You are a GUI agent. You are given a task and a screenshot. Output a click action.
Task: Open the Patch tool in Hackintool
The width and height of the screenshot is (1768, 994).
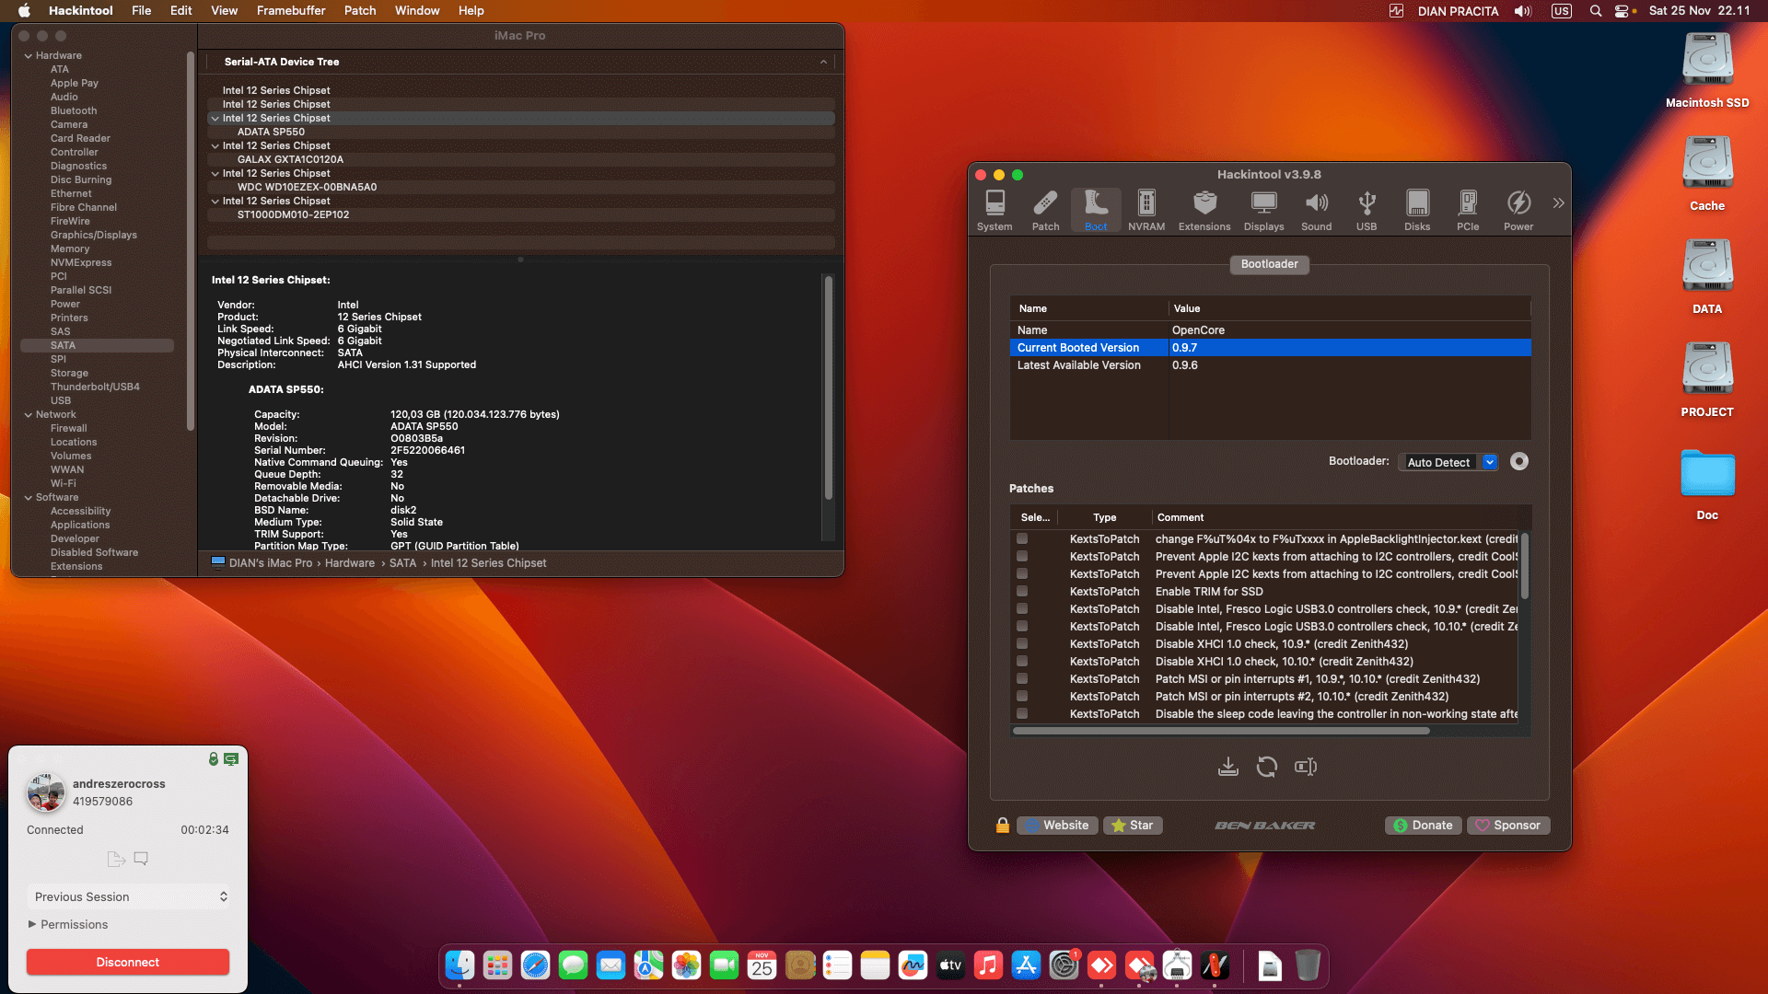tap(1045, 211)
